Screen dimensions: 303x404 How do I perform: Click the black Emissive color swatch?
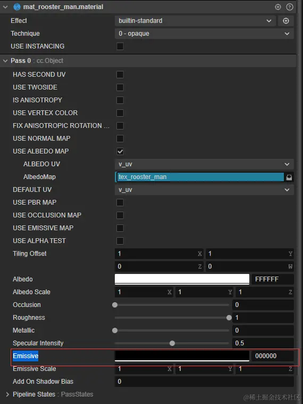182,356
